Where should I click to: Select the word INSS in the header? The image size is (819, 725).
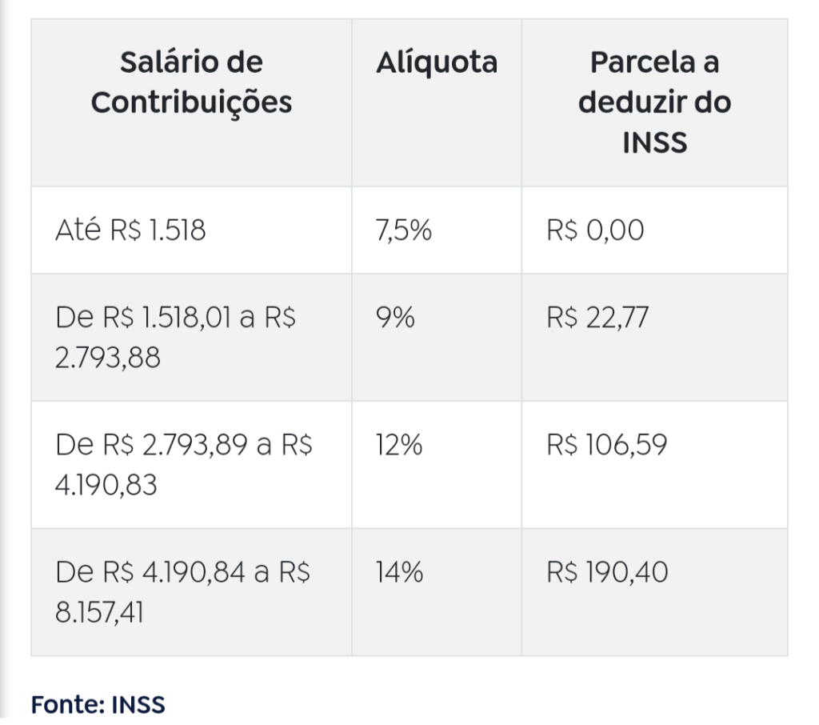[654, 142]
